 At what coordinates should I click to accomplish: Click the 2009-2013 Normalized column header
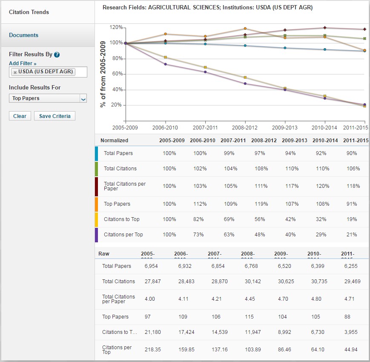click(295, 141)
